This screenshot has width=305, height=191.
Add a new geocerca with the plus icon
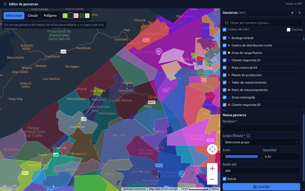(x=292, y=13)
